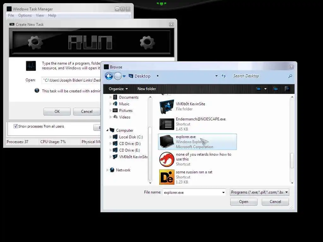Toggle Show processes from all users
The width and height of the screenshot is (323, 242).
[15, 126]
